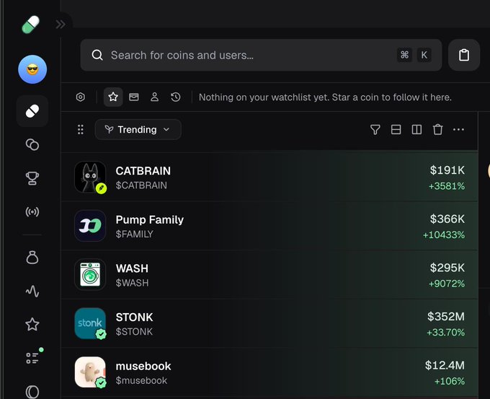Click the ⌘ shortcut key badge
This screenshot has height=399, width=490.
point(405,55)
